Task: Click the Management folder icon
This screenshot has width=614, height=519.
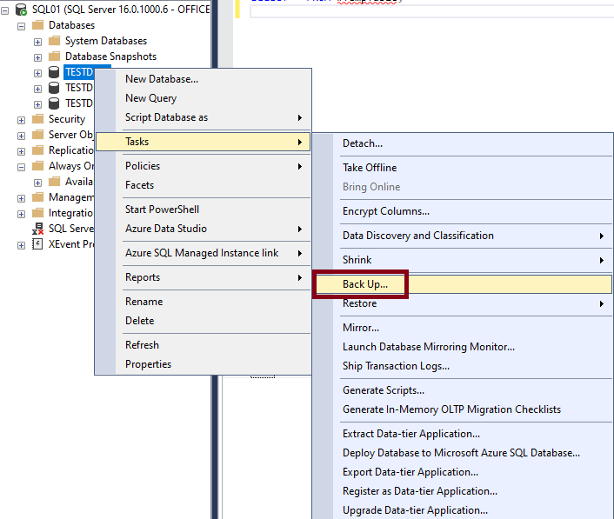Action: (x=37, y=197)
